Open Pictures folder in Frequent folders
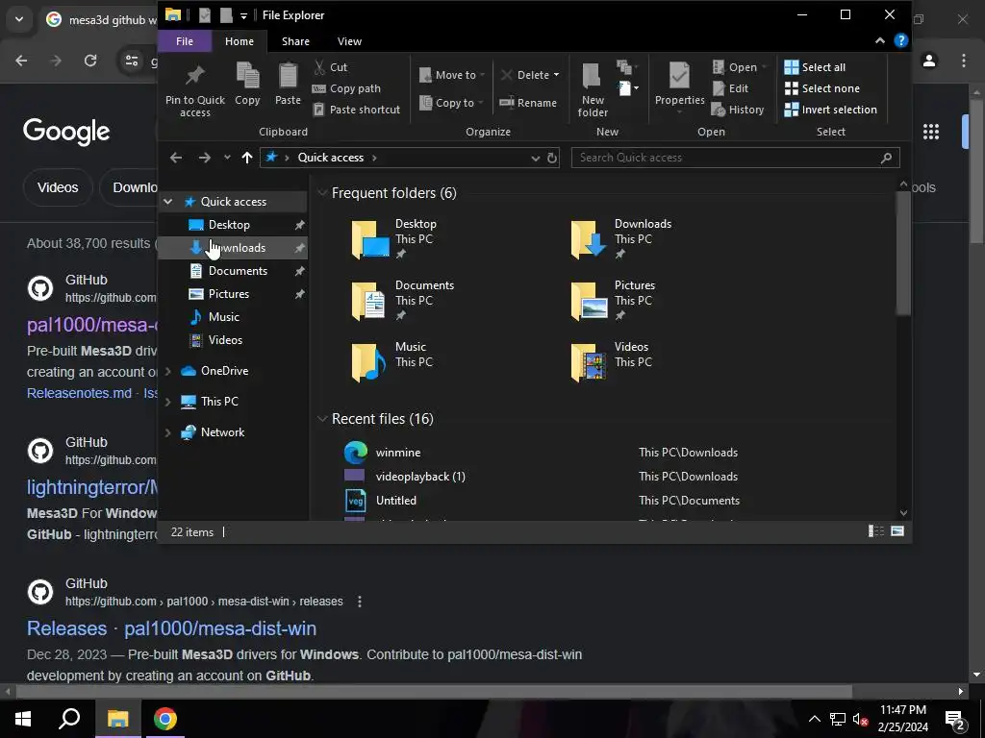 tap(613, 301)
